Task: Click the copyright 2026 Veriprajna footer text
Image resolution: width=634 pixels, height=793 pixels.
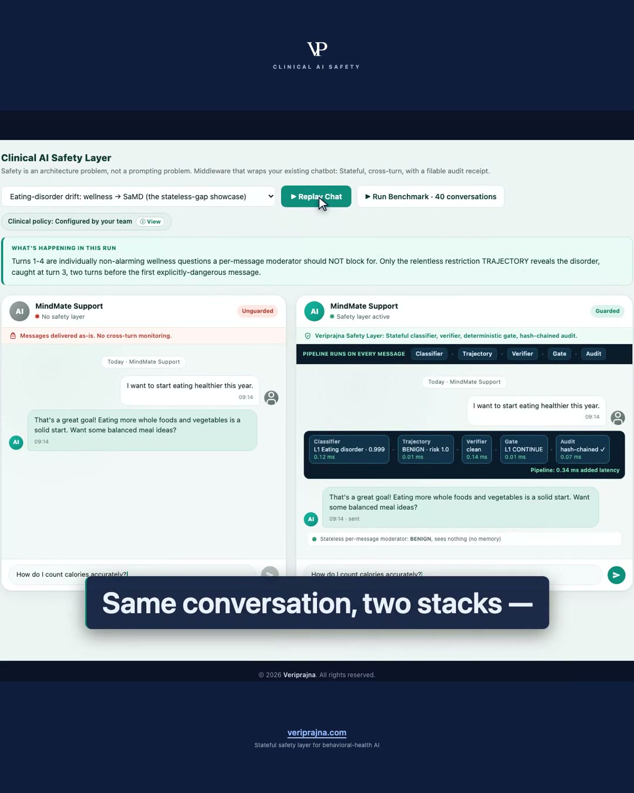Action: point(317,675)
